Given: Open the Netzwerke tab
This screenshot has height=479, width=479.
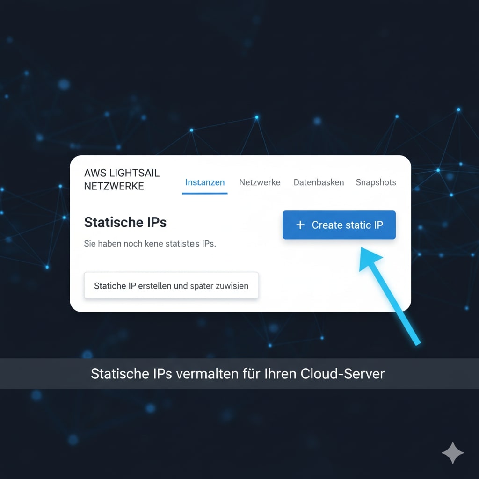Looking at the screenshot, I should [260, 182].
